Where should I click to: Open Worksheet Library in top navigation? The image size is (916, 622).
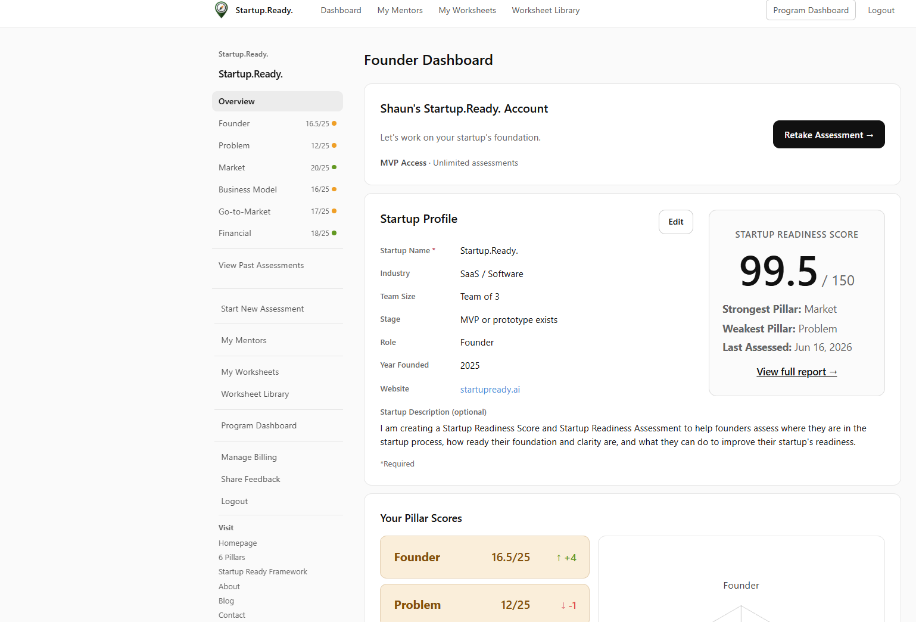546,10
